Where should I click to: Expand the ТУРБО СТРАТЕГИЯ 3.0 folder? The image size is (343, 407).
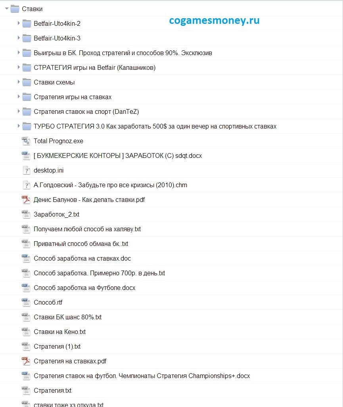point(19,126)
